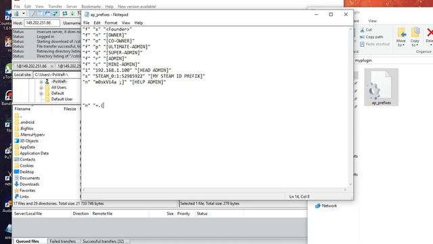Close the first 1@149.202.251.66 tab
This screenshot has width=433, height=244.
point(51,66)
